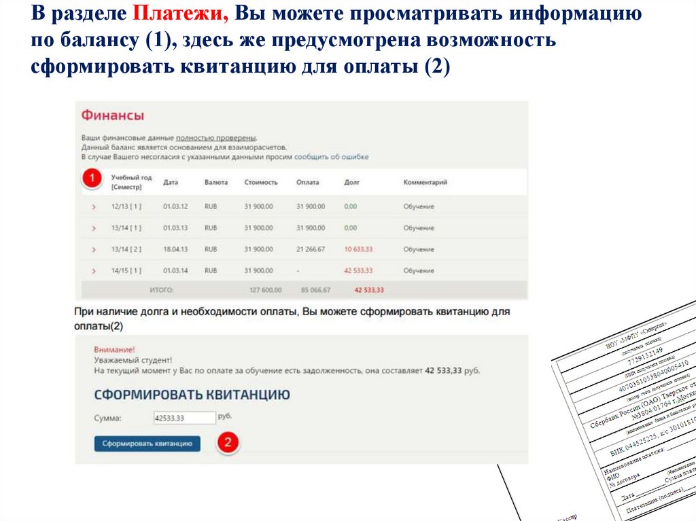Click the 'Валюта' column header
Image resolution: width=696 pixels, height=521 pixels.
point(216,182)
